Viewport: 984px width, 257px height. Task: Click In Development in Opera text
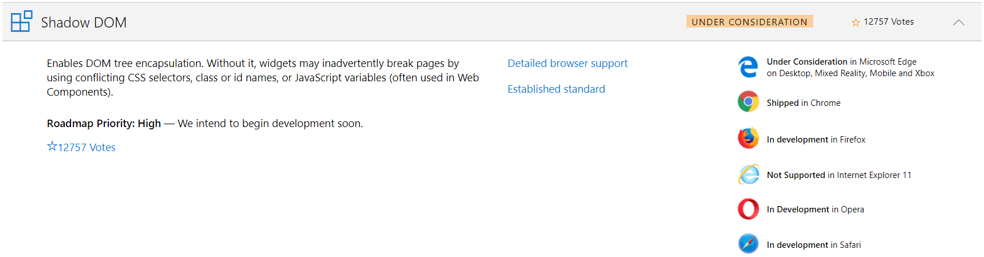(x=815, y=209)
